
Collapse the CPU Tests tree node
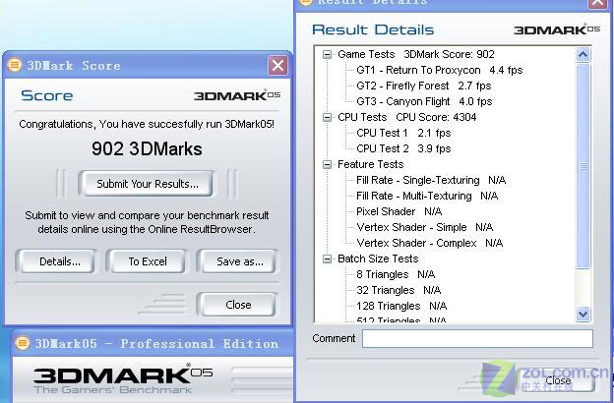(x=327, y=117)
